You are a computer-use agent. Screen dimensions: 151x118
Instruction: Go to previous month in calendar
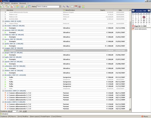[x=133, y=11]
